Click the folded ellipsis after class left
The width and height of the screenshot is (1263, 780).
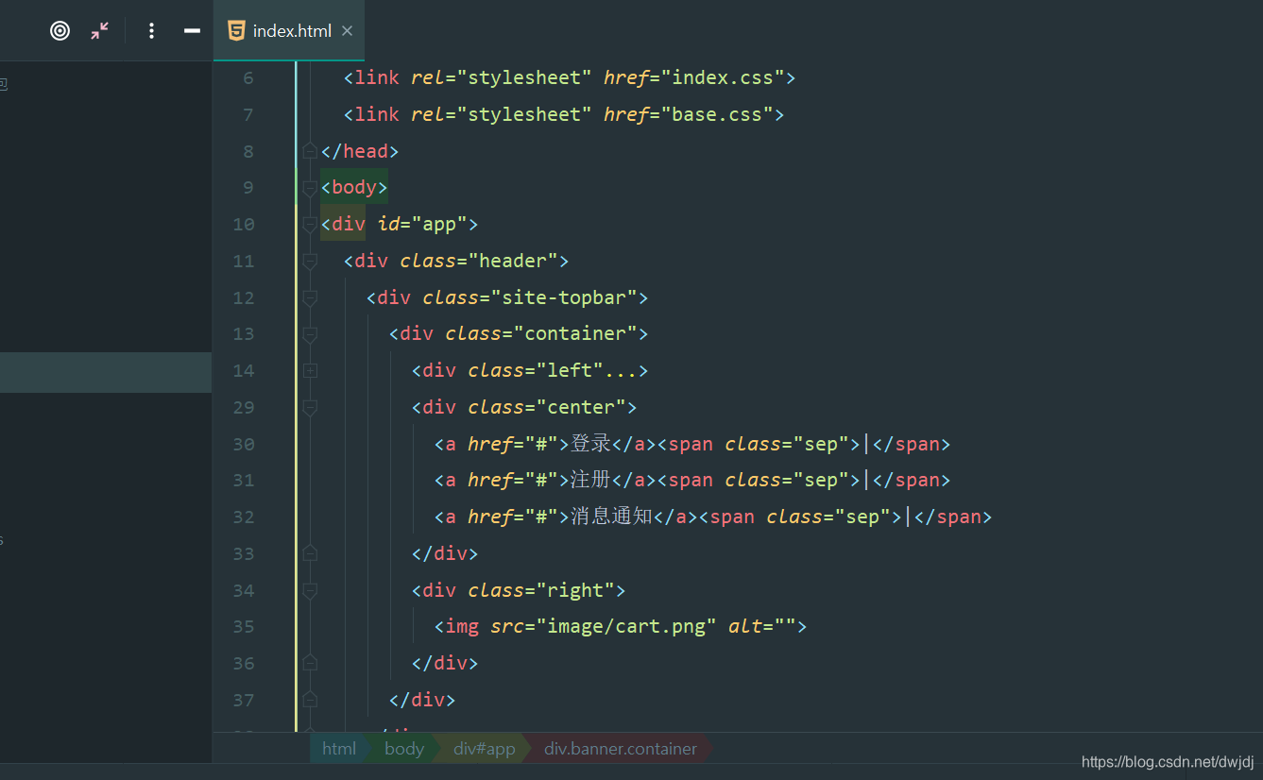[x=622, y=371]
